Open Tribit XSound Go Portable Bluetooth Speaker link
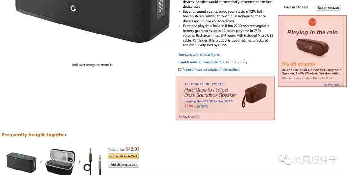 (x=312, y=72)
